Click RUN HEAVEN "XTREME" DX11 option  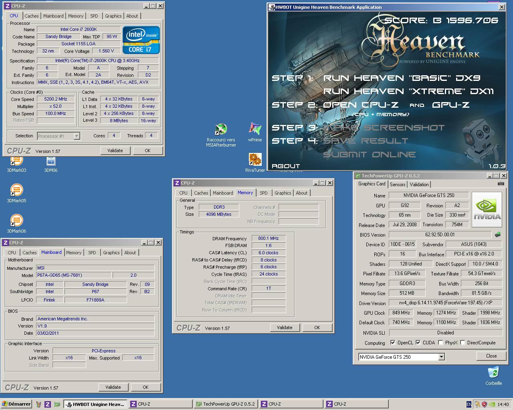pos(408,91)
